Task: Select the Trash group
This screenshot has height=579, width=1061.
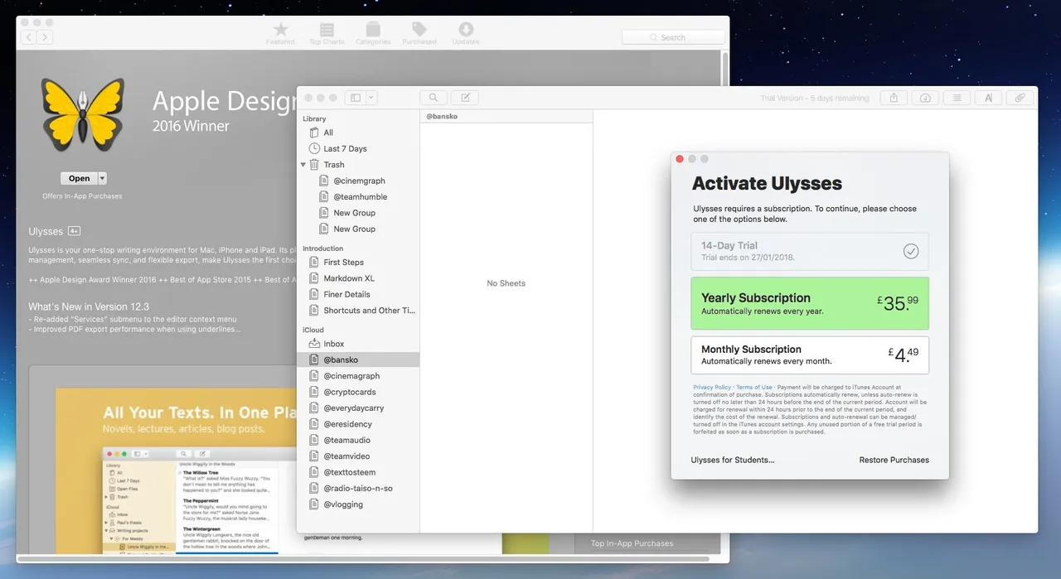Action: (358, 165)
